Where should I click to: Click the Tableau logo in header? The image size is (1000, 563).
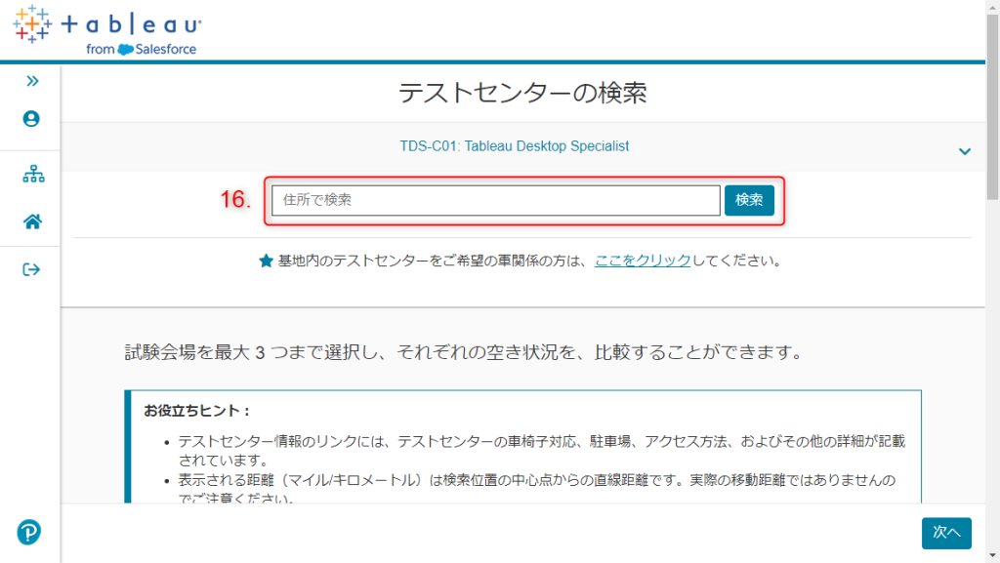pyautogui.click(x=107, y=30)
